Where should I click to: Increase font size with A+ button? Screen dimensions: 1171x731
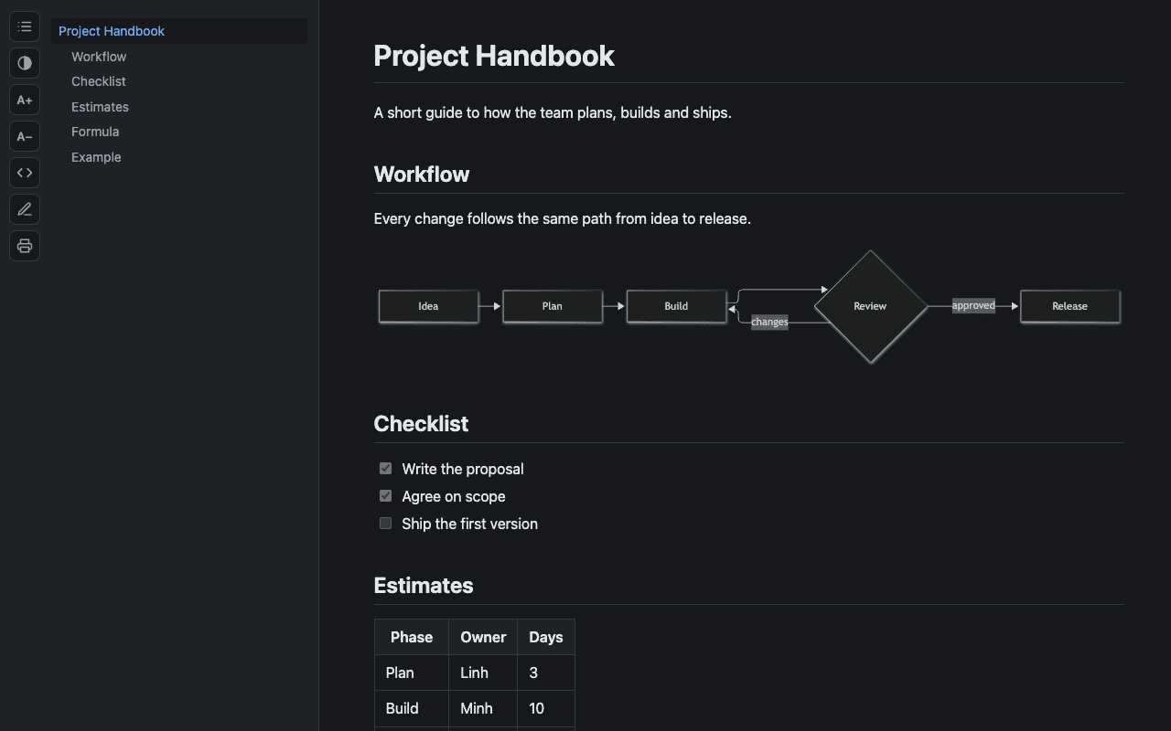pos(25,100)
